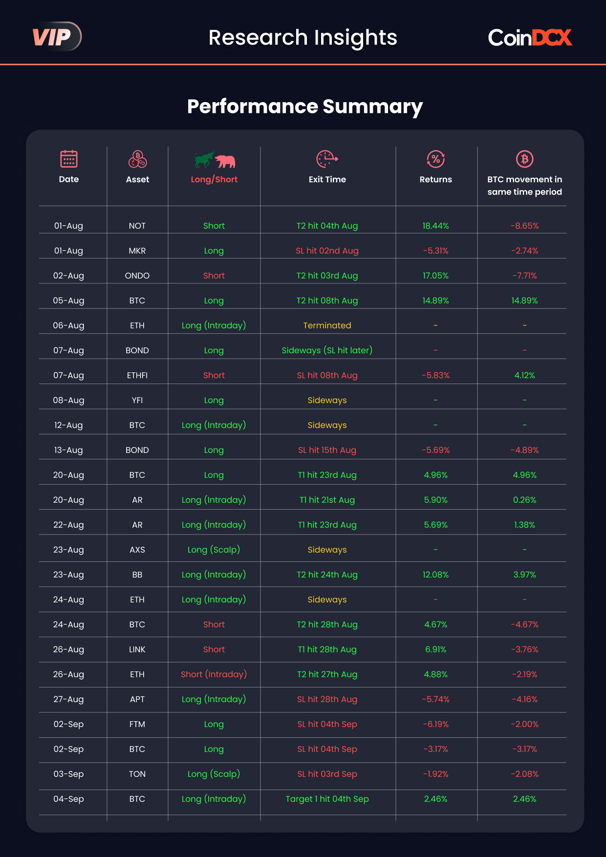The height and width of the screenshot is (857, 606).
Task: Click the Research Insights title
Action: [303, 38]
